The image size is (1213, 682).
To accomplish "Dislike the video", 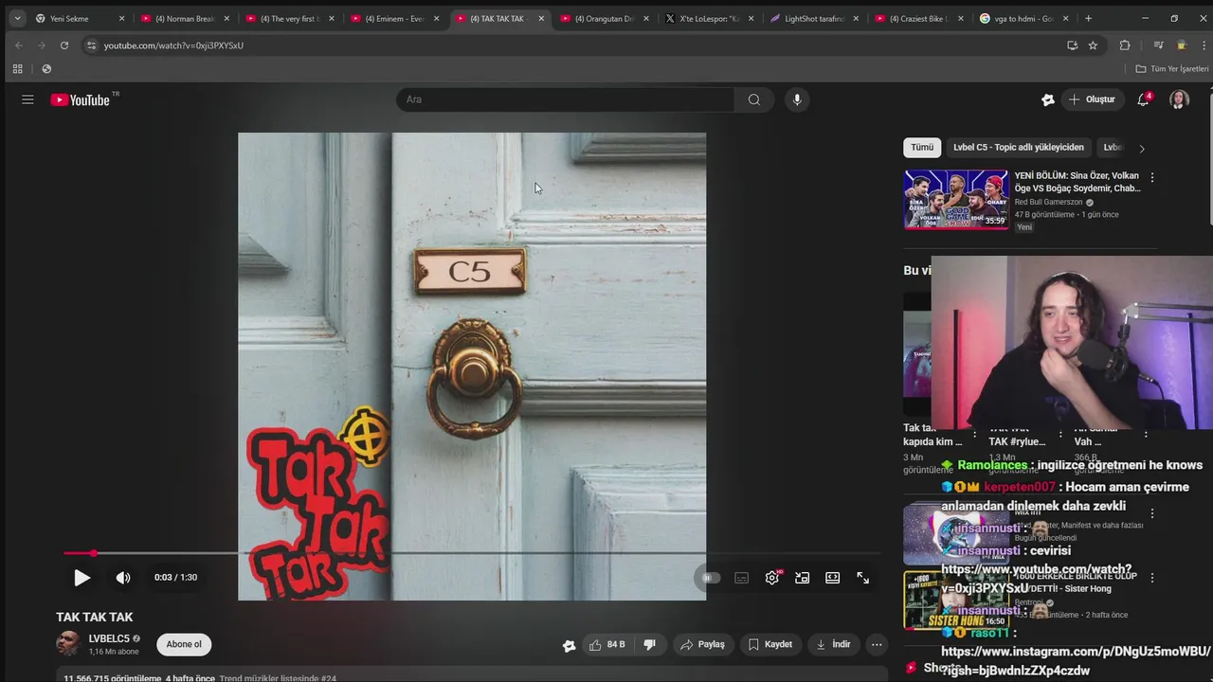I will pos(650,645).
